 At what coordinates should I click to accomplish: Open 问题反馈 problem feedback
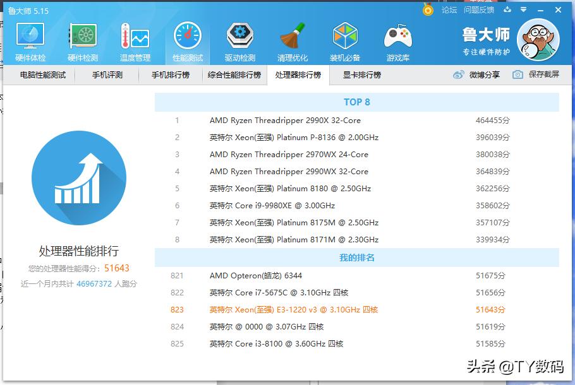(483, 9)
